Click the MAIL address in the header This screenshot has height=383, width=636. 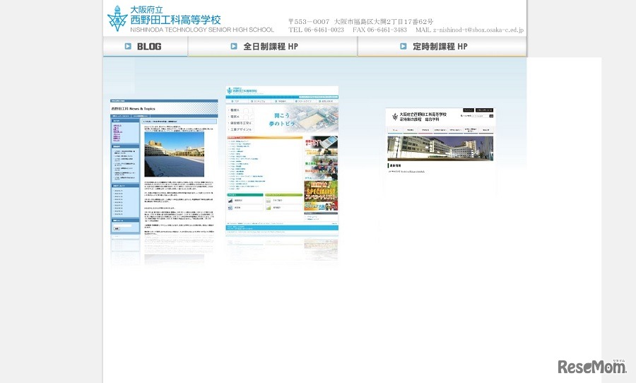coord(469,30)
